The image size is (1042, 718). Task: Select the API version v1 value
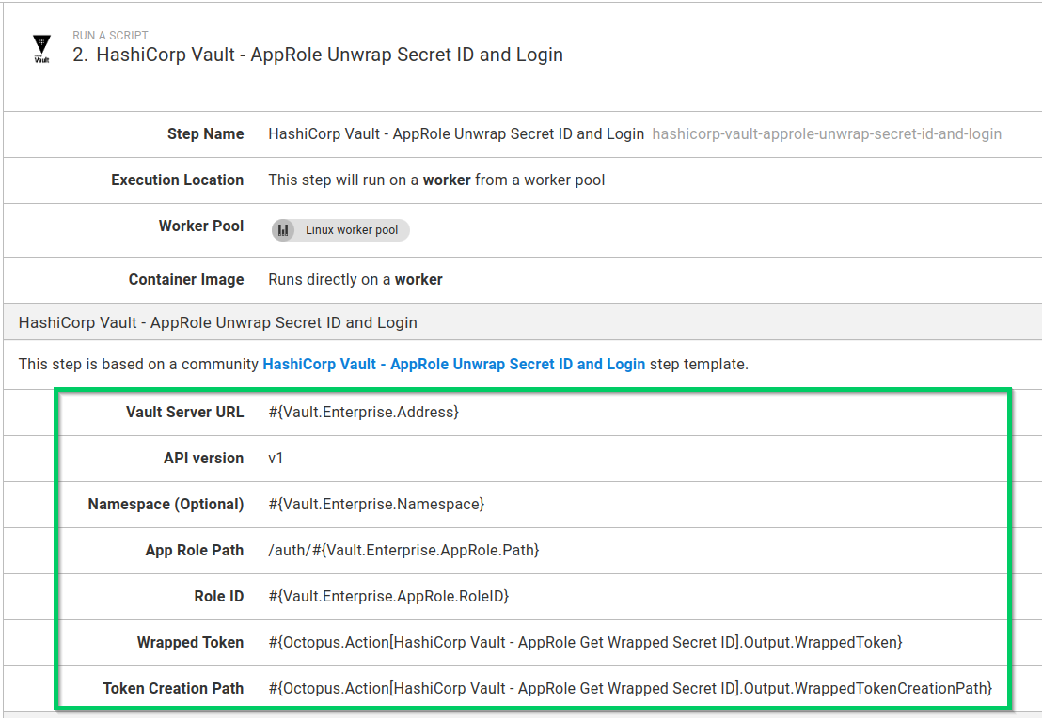pyautogui.click(x=273, y=458)
